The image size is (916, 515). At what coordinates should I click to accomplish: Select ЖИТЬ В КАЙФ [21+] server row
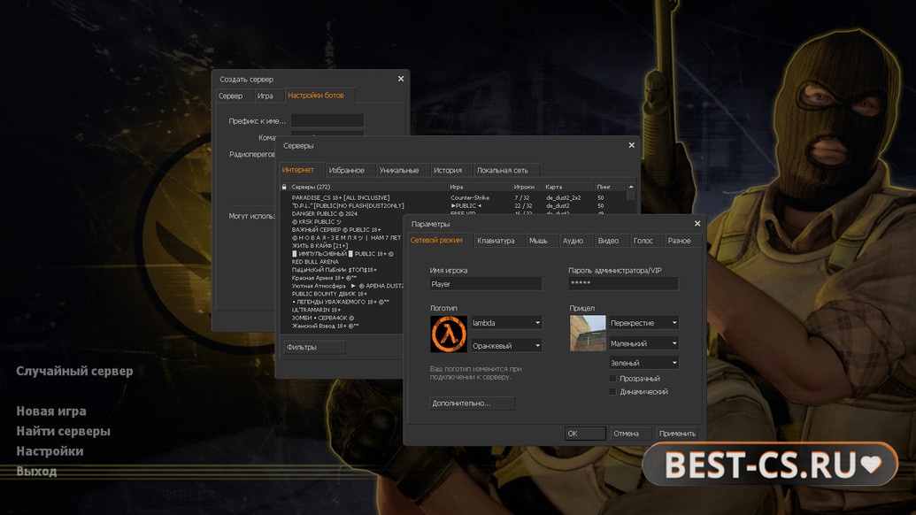click(x=343, y=246)
